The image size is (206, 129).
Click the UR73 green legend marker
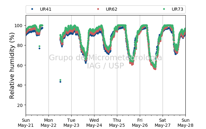[164, 9]
